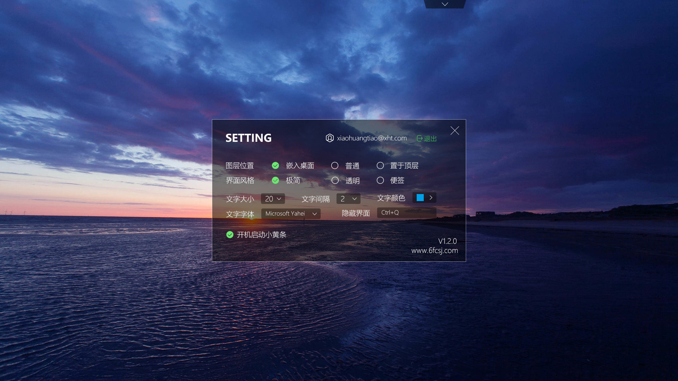
Task: Click the Ctrl+Q hotkey input field
Action: coord(406,212)
